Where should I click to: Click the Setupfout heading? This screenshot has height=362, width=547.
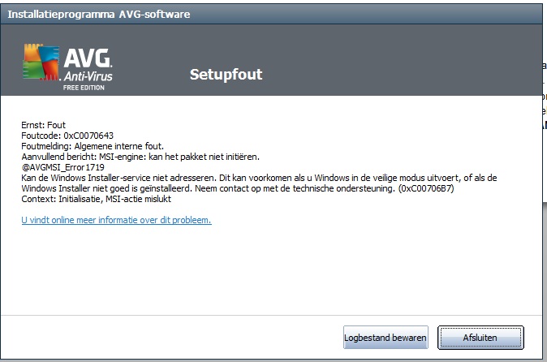(226, 75)
